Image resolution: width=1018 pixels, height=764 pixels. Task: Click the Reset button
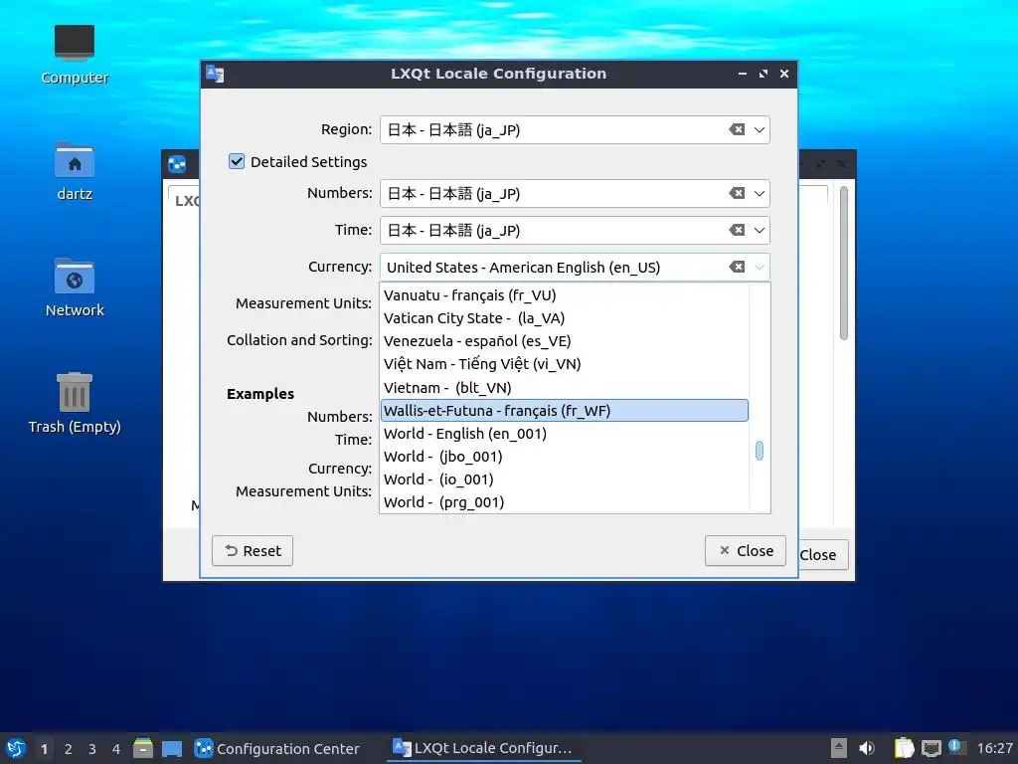[x=252, y=550]
